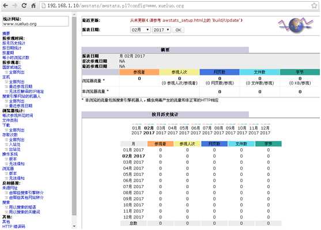Viewport: 321px width, 230px height.
Task: Open 全部列出 under 主机
Action: (17, 82)
